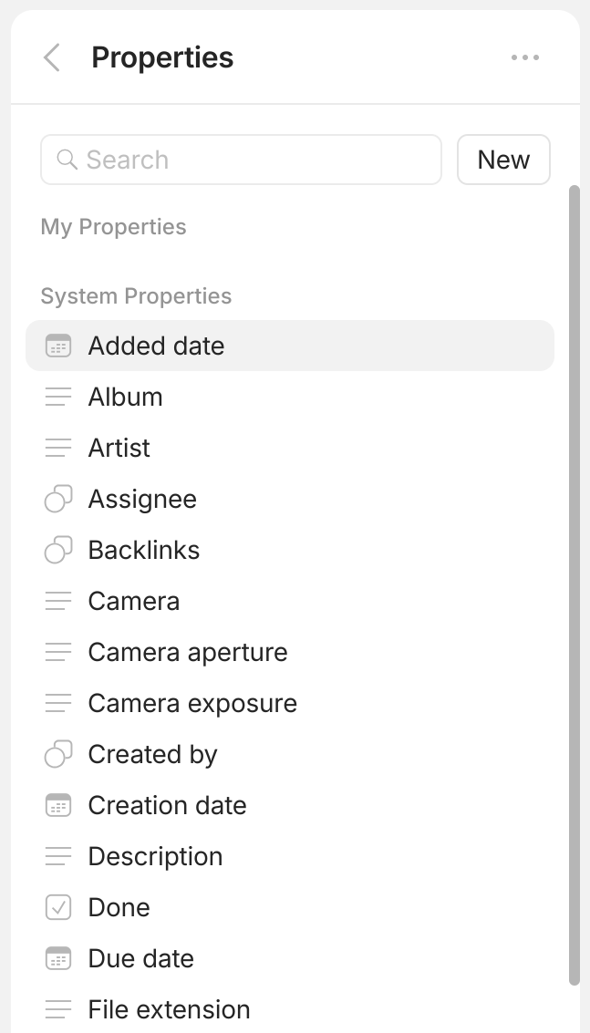Click the calendar icon beside Added date
The image size is (590, 1033).
click(58, 346)
